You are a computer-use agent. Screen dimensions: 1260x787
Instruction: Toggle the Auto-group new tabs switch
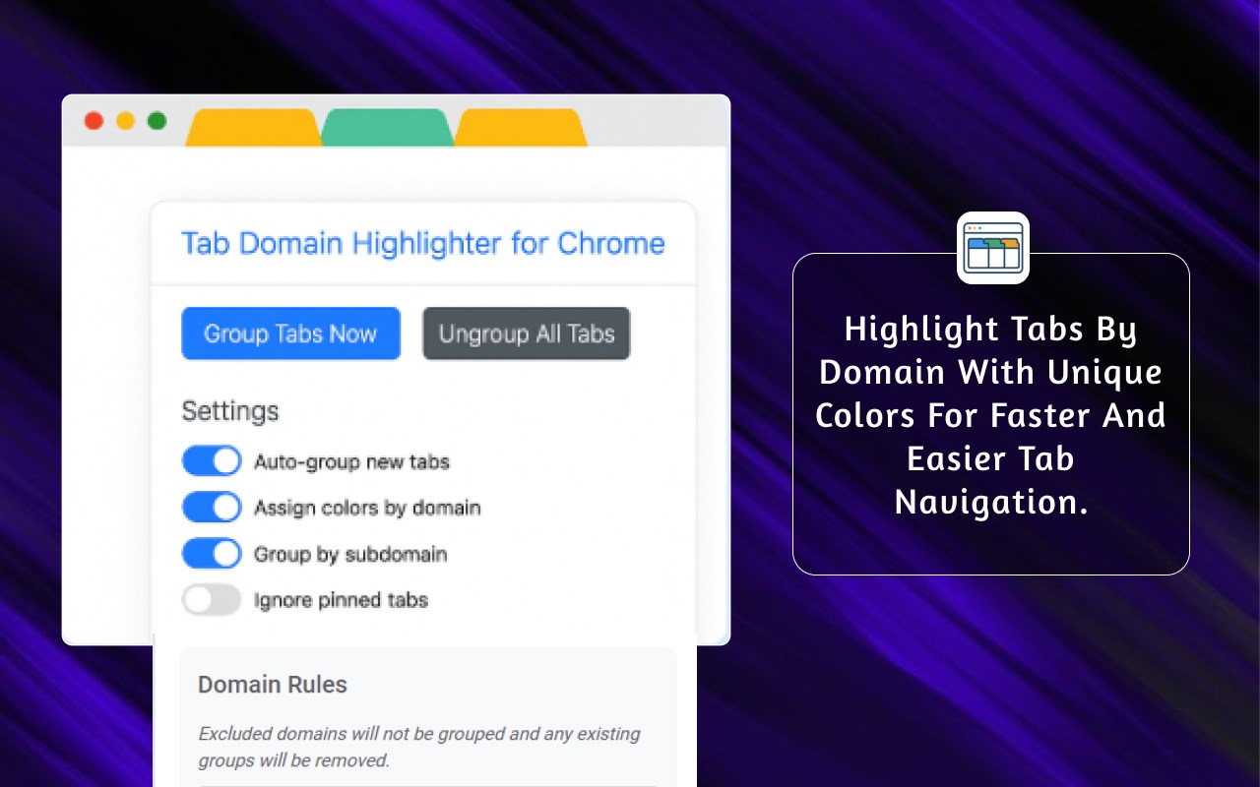212,461
